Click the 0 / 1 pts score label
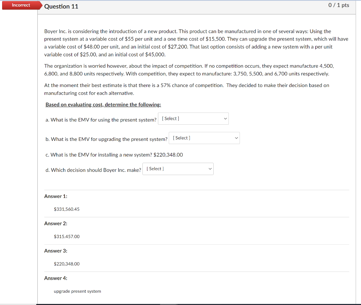This screenshot has width=361, height=305. click(x=338, y=5)
